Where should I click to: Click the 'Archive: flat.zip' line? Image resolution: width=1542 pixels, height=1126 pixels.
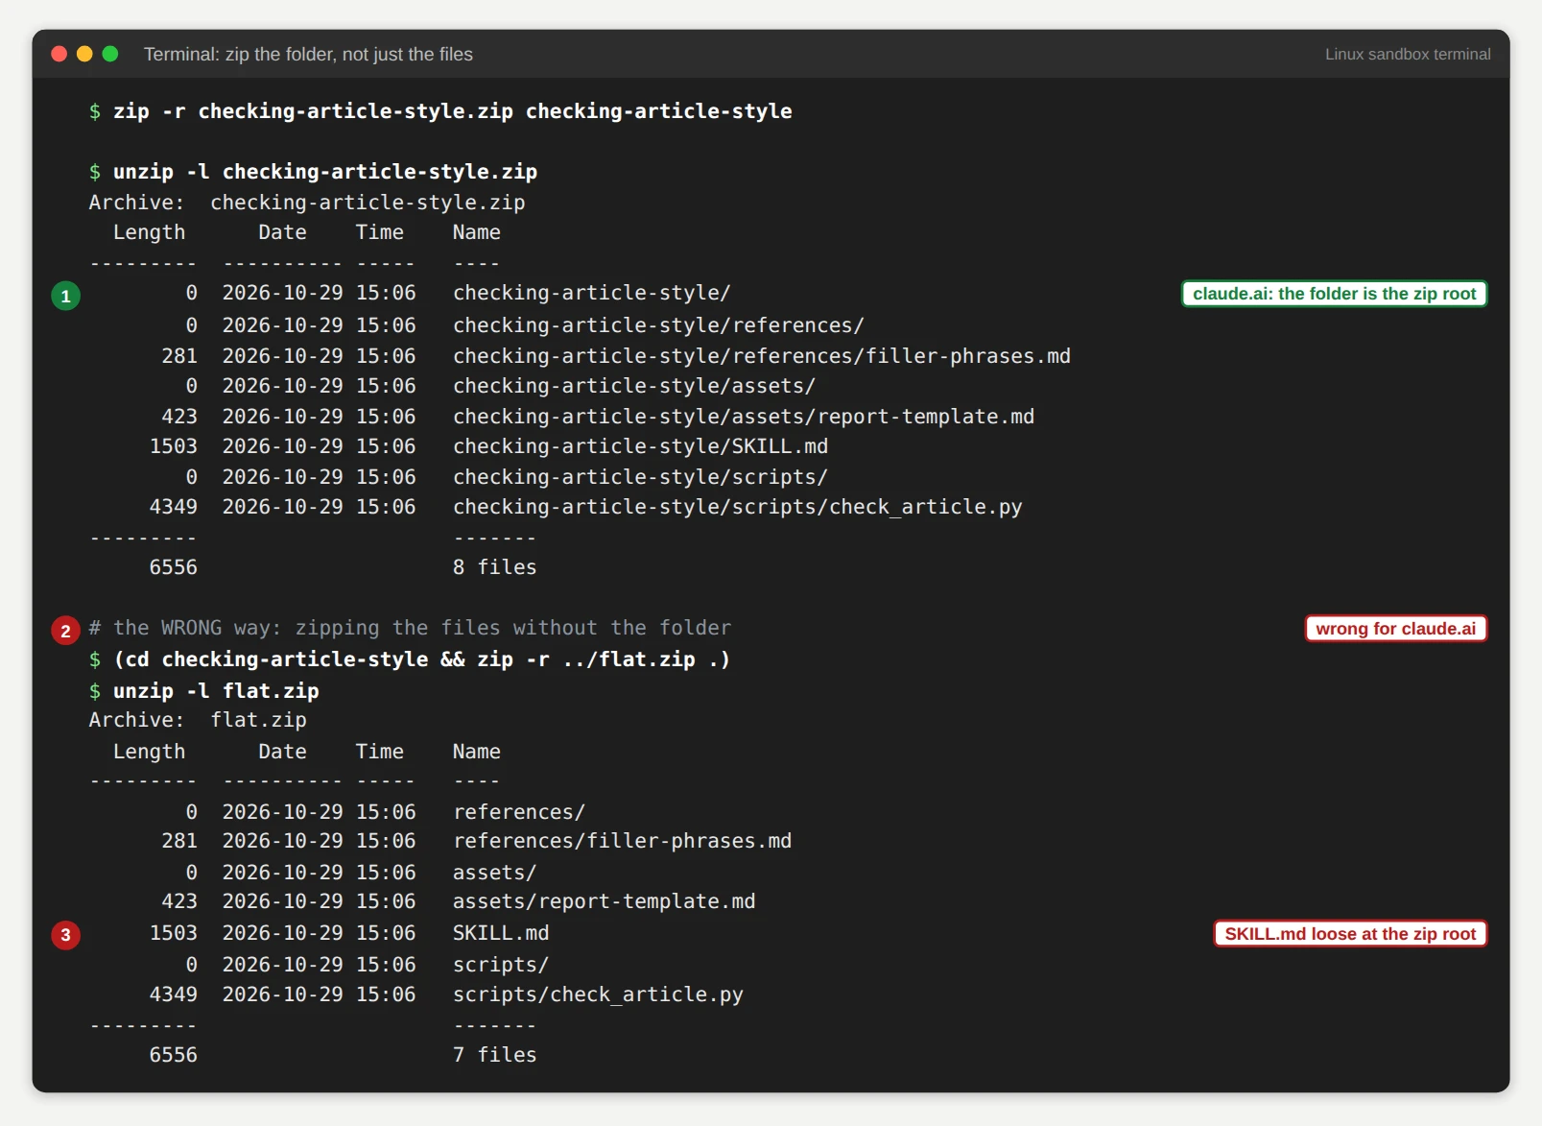point(198,720)
